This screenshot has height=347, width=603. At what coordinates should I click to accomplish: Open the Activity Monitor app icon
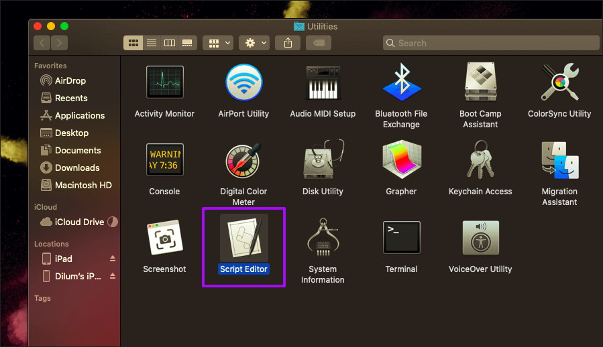(x=164, y=82)
